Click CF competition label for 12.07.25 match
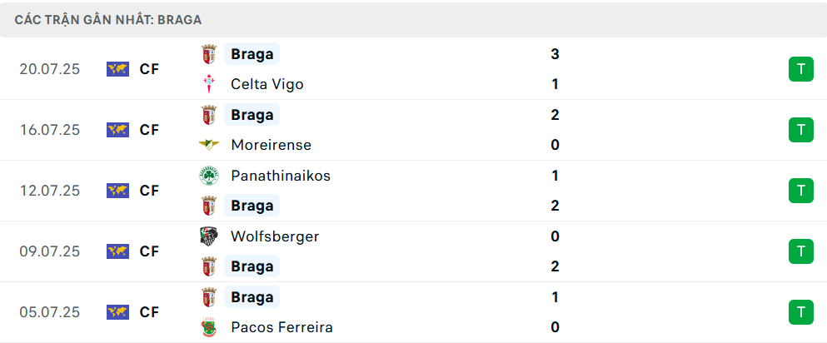 pos(149,191)
